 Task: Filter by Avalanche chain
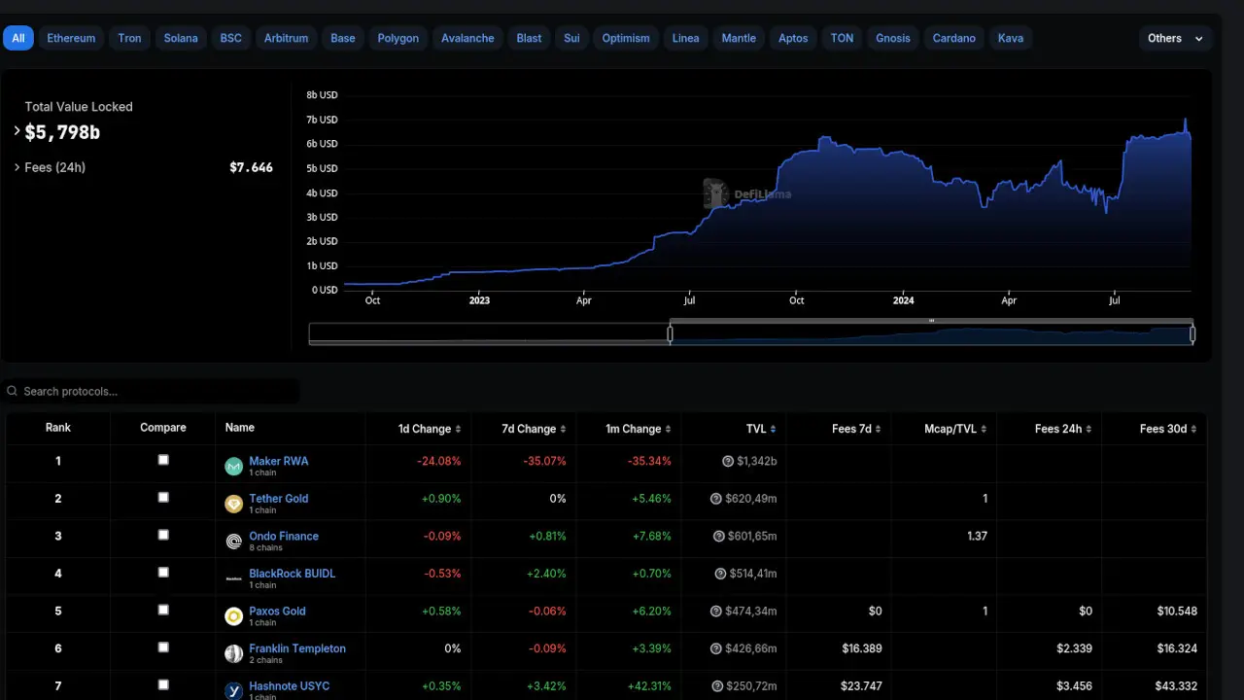click(467, 38)
